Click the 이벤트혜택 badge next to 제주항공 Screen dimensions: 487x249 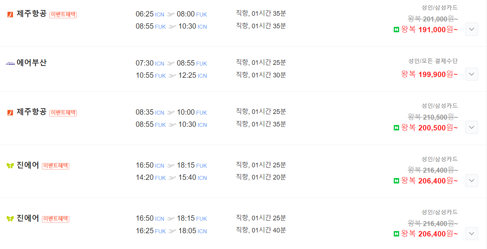tap(63, 15)
